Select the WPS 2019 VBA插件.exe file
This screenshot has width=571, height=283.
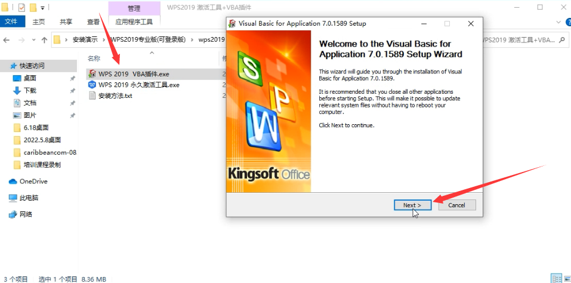(x=134, y=74)
